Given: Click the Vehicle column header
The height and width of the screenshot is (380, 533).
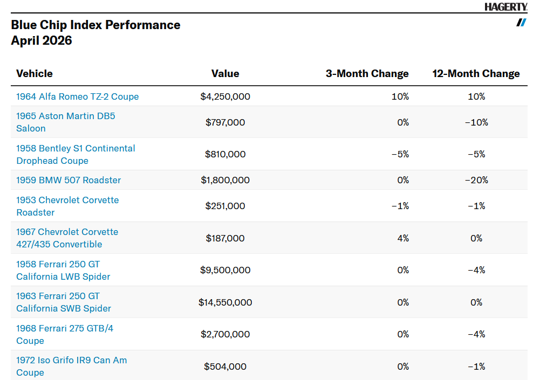Looking at the screenshot, I should click(35, 74).
